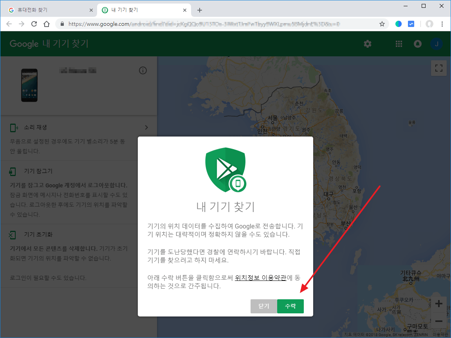Open the browser home page
Screen dimensions: 451x338
pos(47,24)
